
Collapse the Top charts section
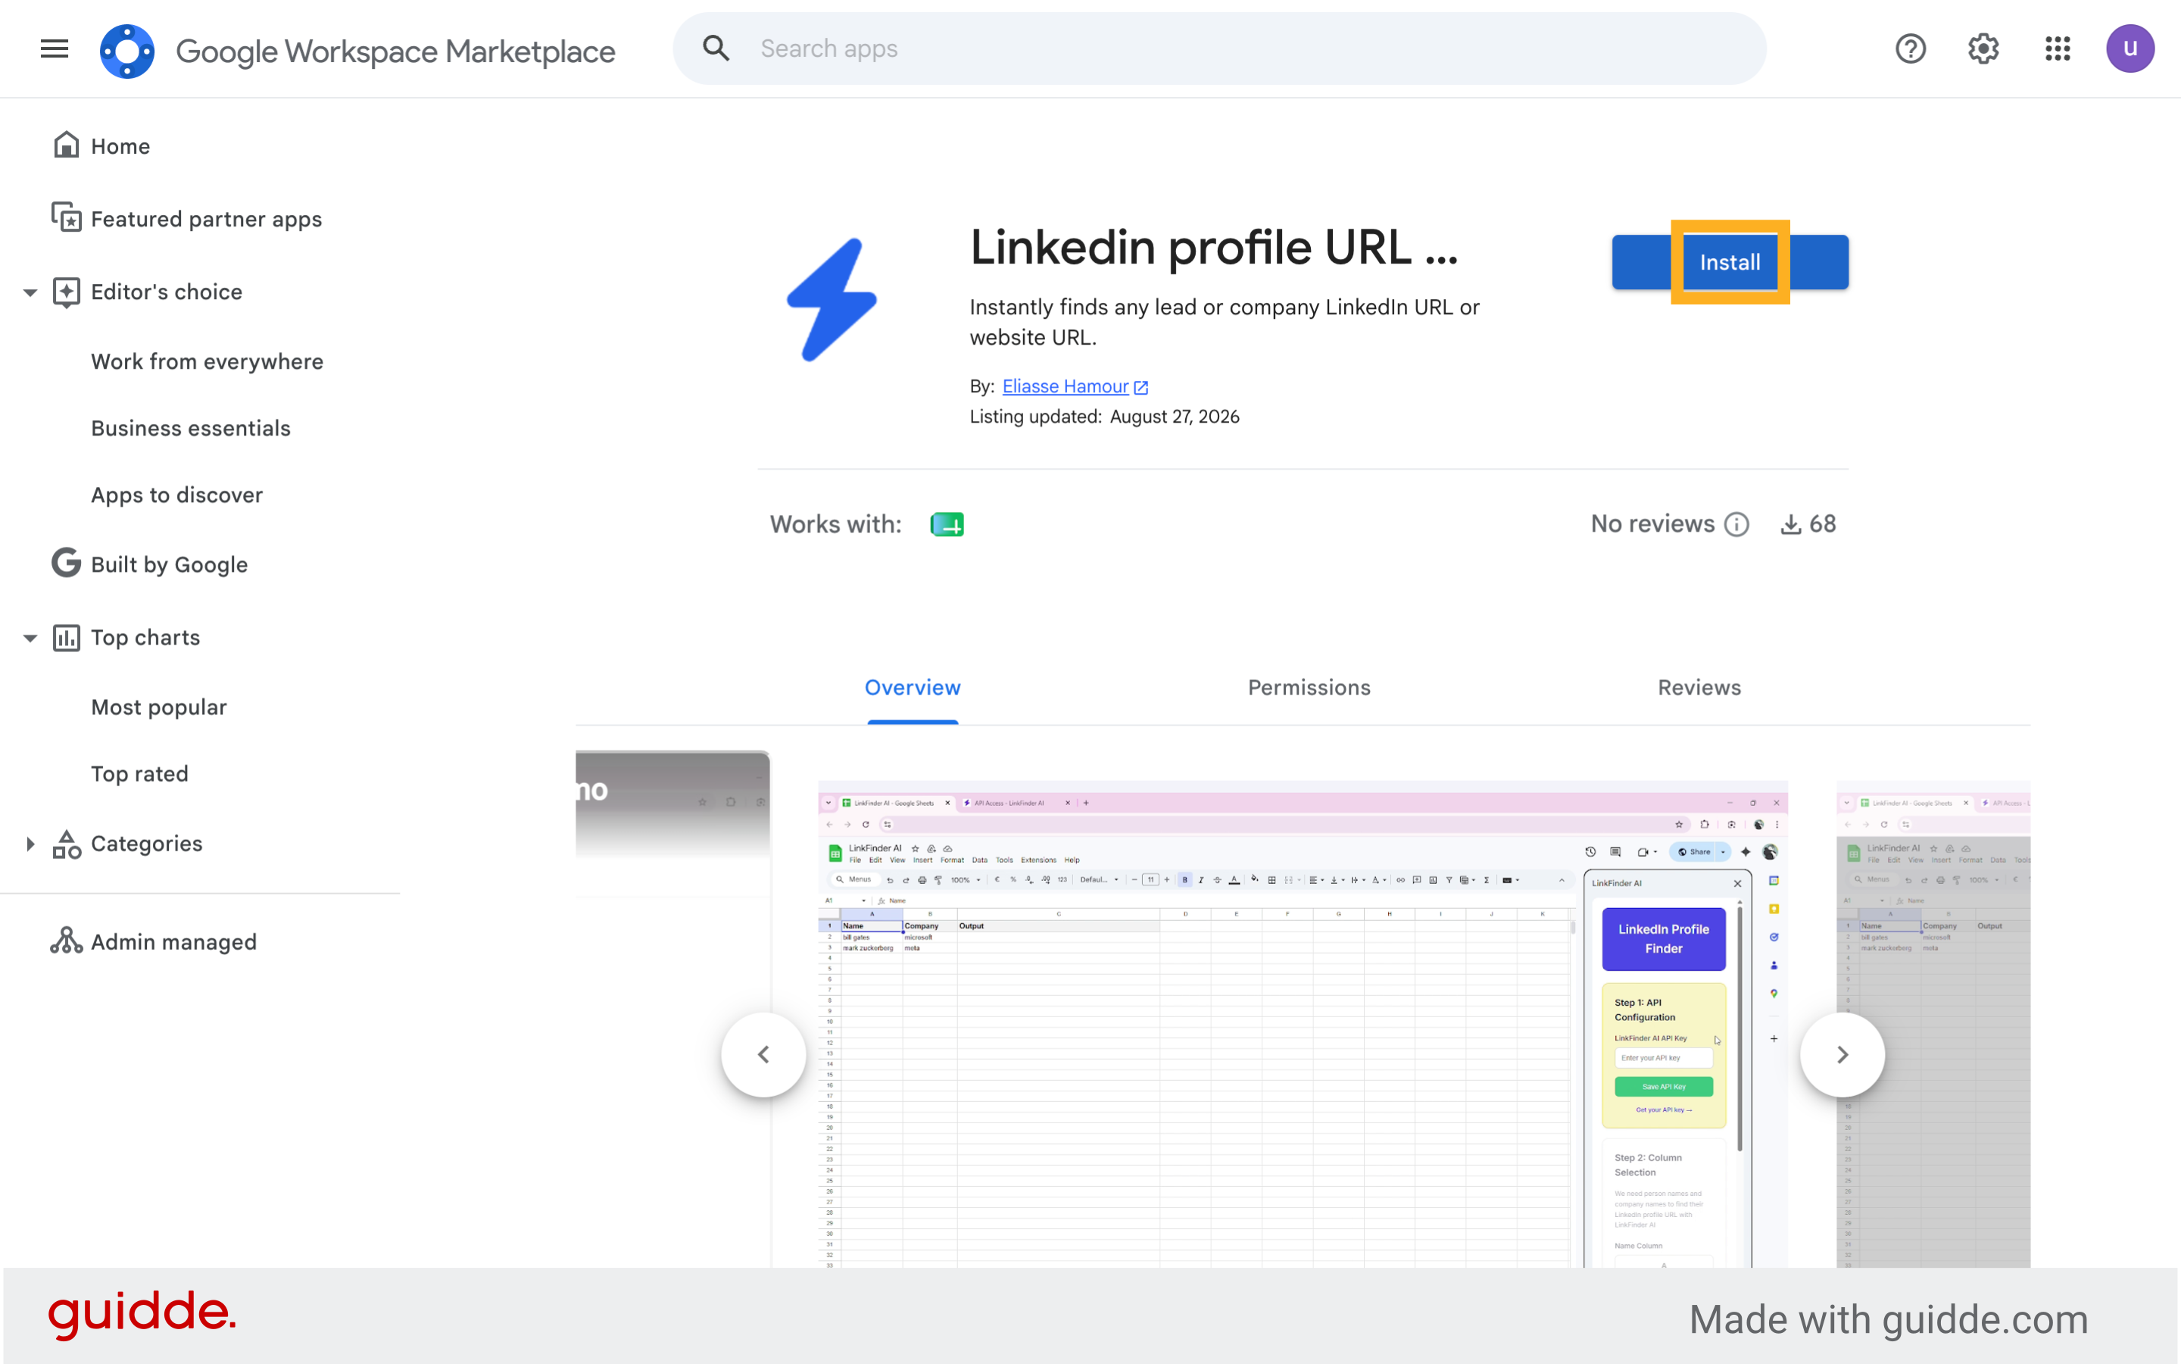30,638
